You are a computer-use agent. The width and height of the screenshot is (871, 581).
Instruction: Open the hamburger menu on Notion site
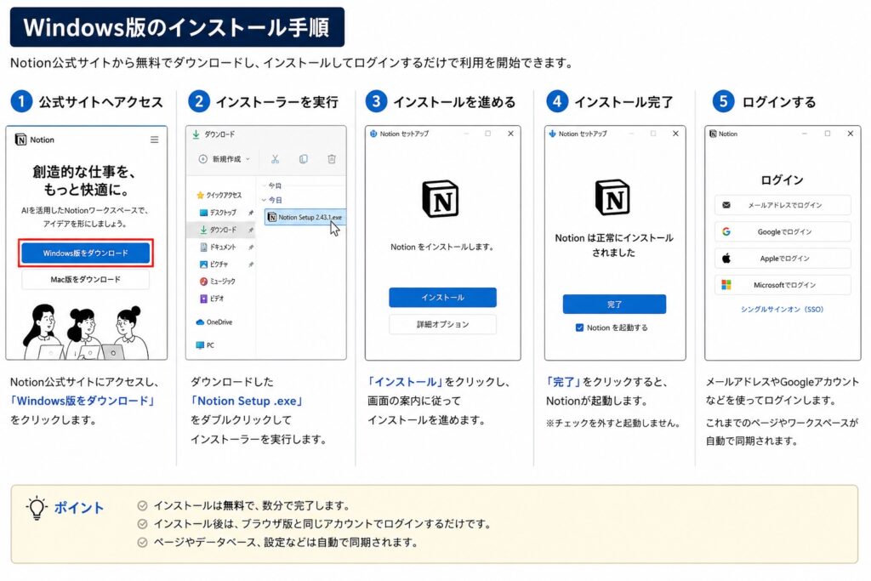click(155, 140)
